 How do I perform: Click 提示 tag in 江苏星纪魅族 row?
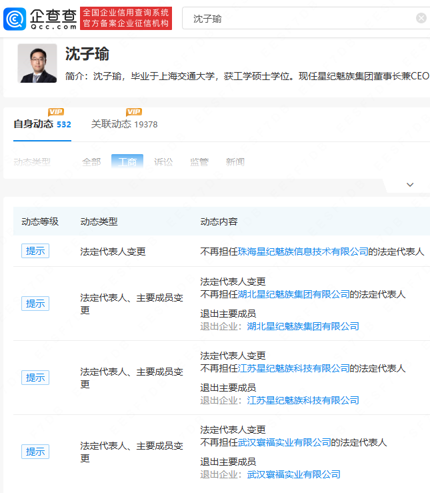[35, 378]
